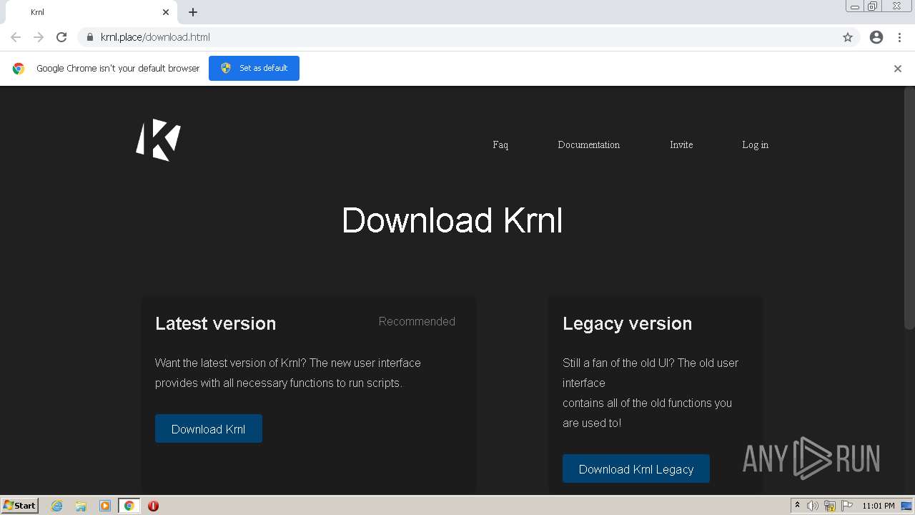Open Chrome's three-dot menu
The image size is (915, 515).
[899, 37]
